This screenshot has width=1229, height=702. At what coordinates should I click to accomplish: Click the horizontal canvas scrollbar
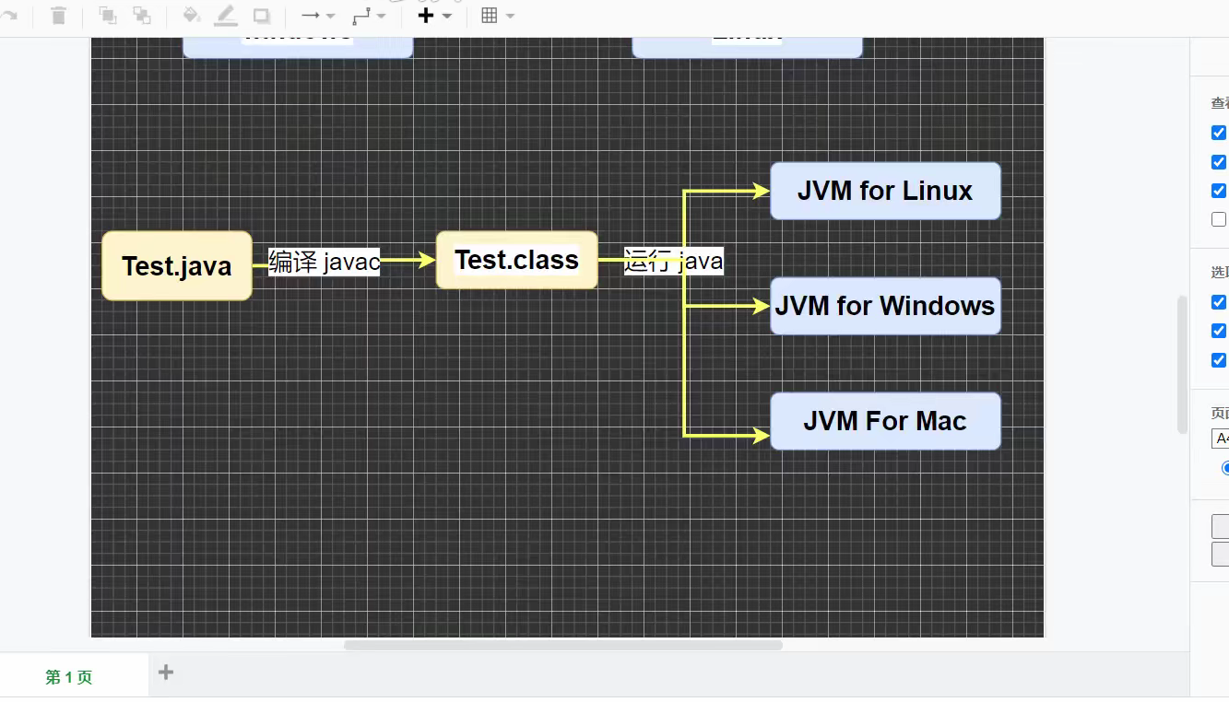point(562,645)
